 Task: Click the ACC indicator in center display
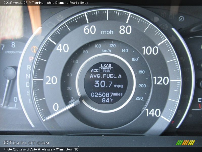[95, 70]
